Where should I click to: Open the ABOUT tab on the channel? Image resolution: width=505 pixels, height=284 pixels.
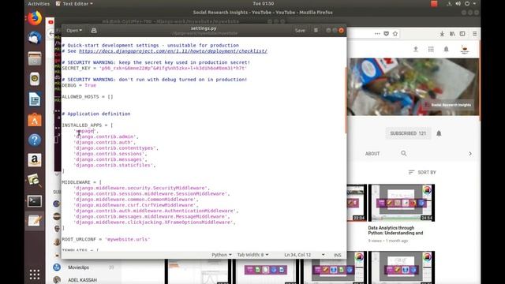[x=372, y=154]
